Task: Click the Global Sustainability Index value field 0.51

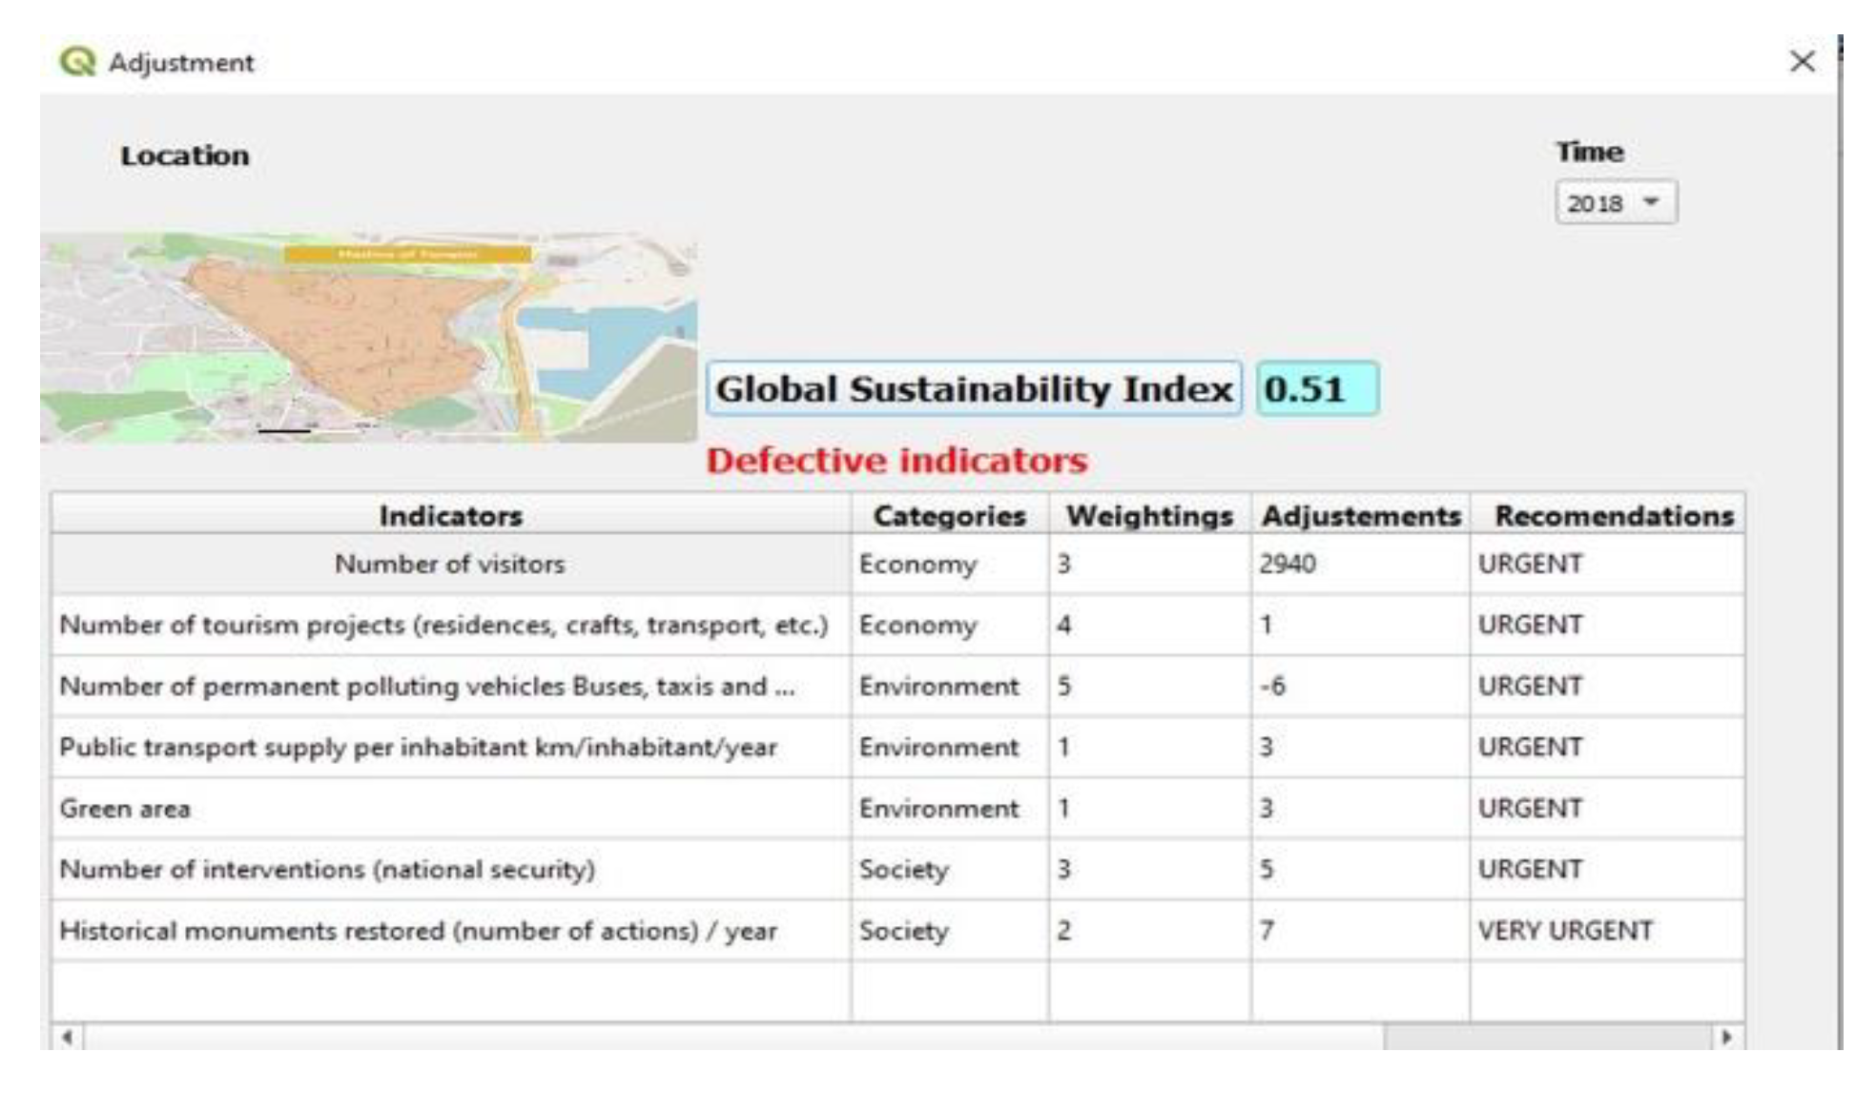Action: click(1317, 389)
